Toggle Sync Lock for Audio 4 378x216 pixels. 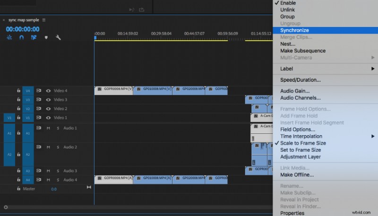coord(39,180)
